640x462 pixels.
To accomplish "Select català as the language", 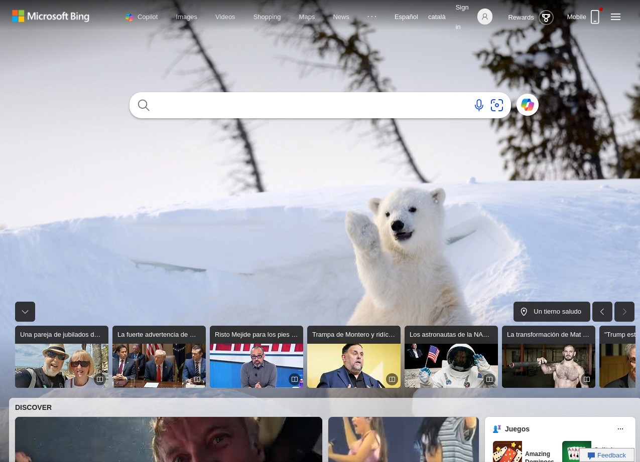I will point(436,17).
